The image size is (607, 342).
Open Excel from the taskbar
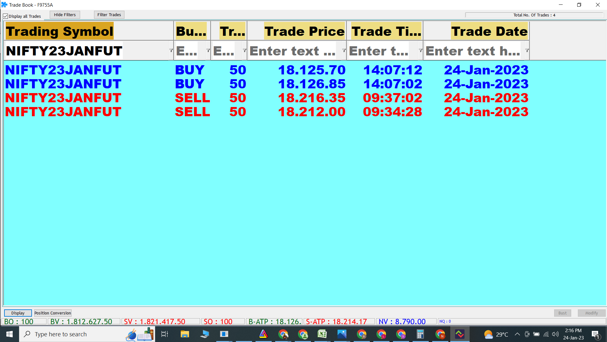[322, 334]
